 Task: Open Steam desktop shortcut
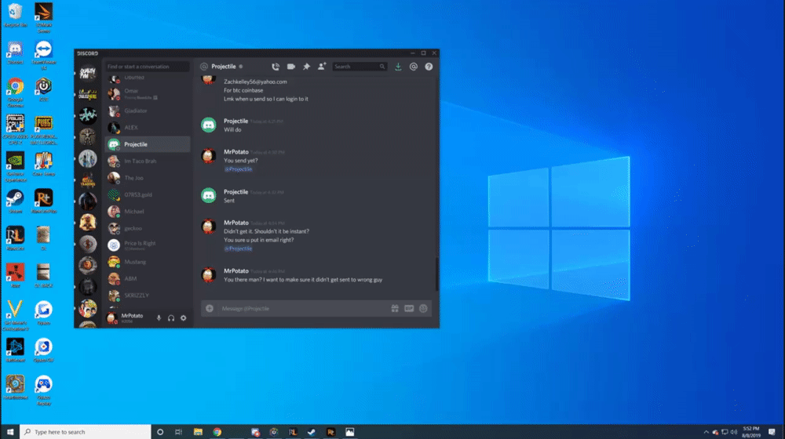[x=15, y=202]
